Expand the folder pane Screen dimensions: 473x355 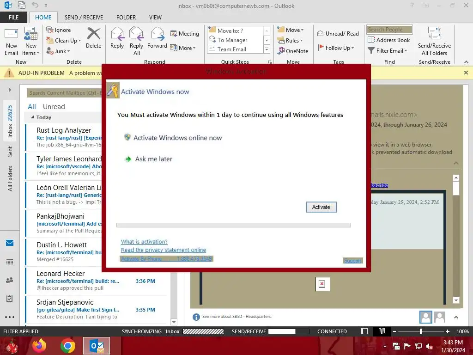(x=10, y=90)
